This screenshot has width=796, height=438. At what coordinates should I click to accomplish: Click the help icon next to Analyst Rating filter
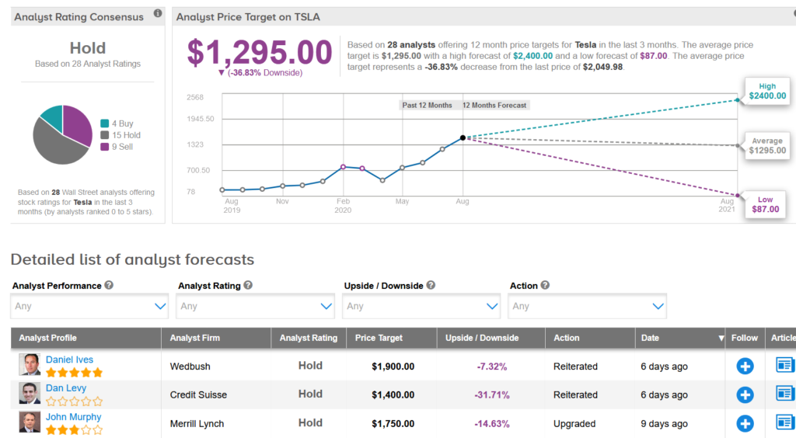click(248, 286)
